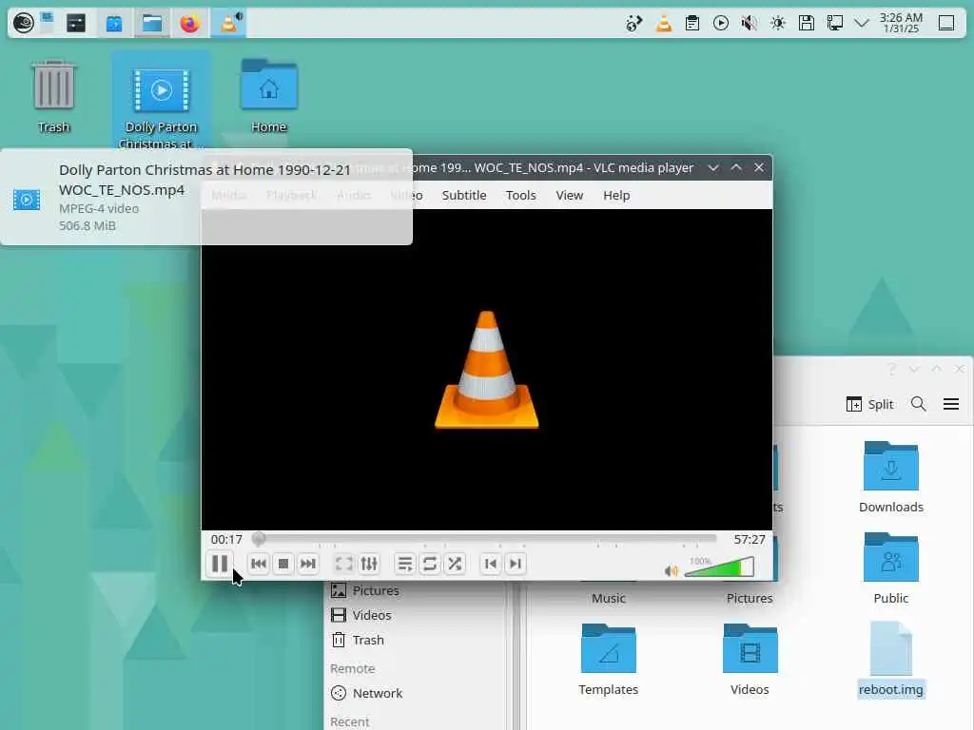Open the terminal task in the panel
974x730 pixels.
pos(76,24)
